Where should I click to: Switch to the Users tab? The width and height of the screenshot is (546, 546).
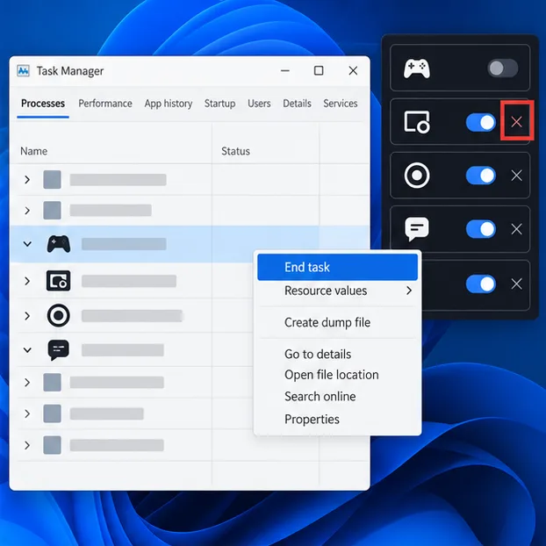259,104
